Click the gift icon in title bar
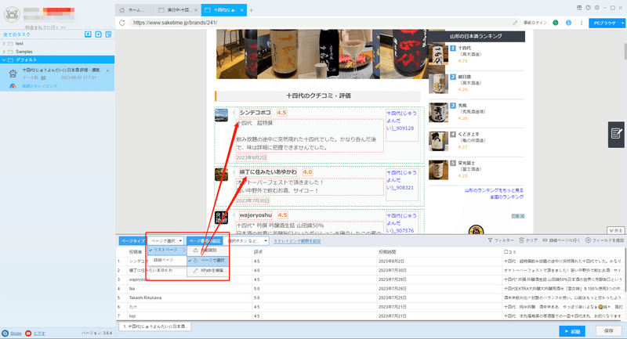This screenshot has width=627, height=339. click(579, 8)
